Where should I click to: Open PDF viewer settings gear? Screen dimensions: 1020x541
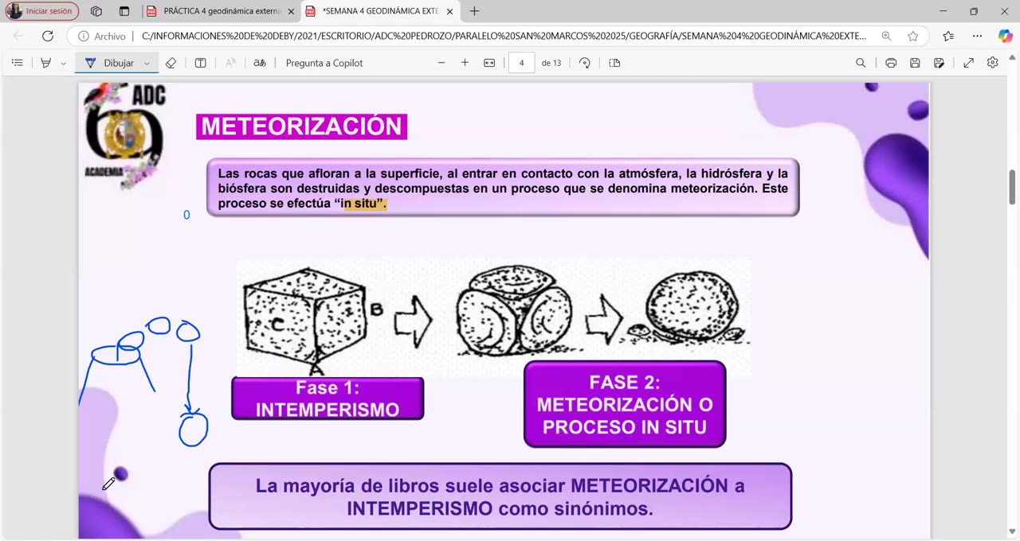click(x=993, y=63)
